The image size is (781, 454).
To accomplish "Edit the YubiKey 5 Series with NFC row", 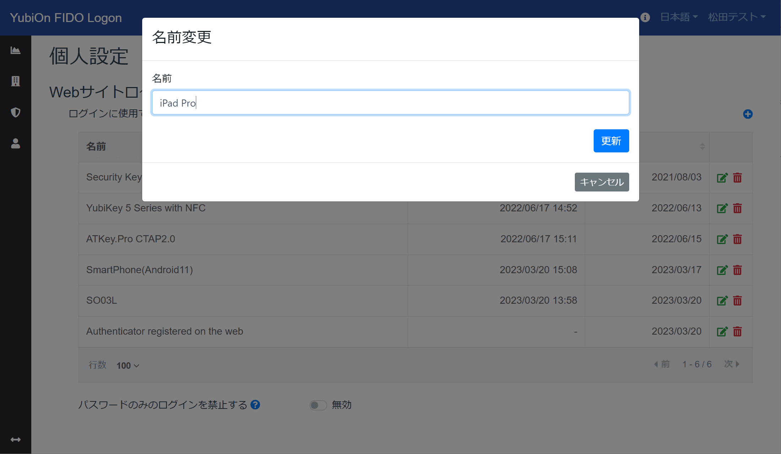I will tap(722, 208).
